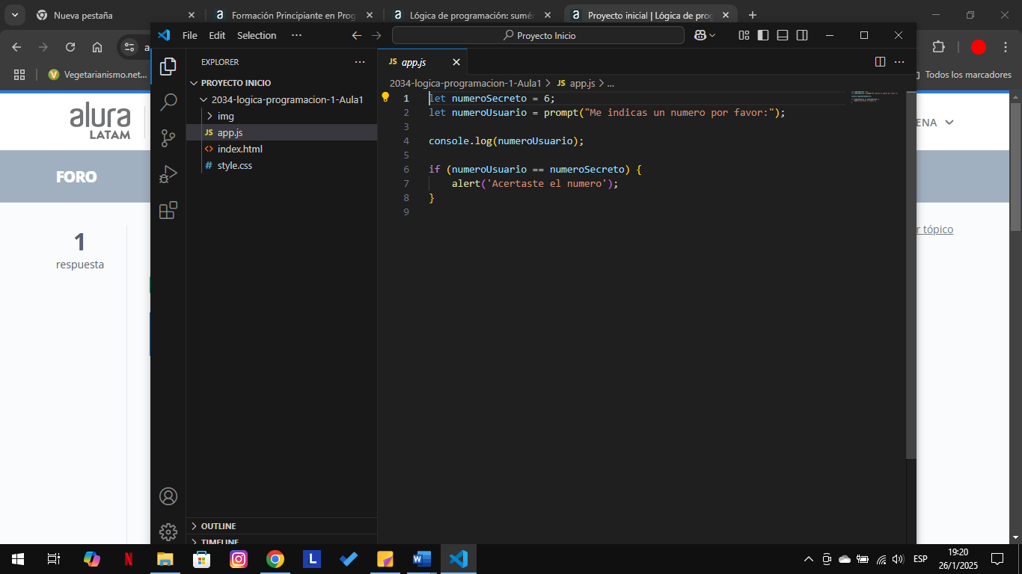Open style.css from the Explorer
The width and height of the screenshot is (1022, 574).
coord(235,165)
